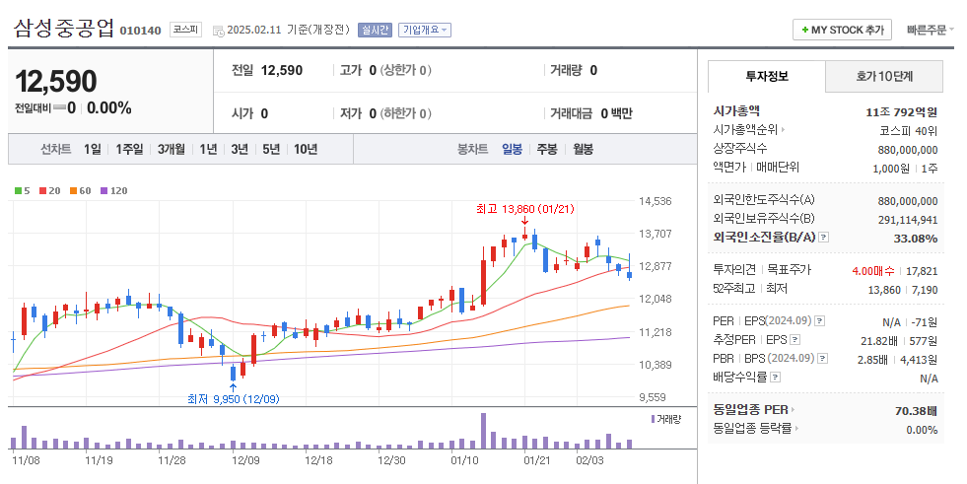This screenshot has width=967, height=484.
Task: Click red 20-day moving average legend
Action: coord(50,191)
